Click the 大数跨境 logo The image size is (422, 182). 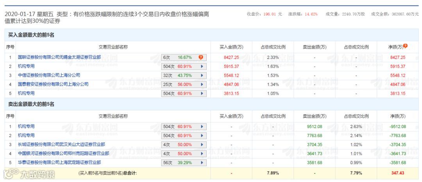(30, 174)
